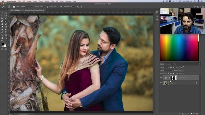Select the Healing Brush tool
Screen dimensions: 205x115
click(2, 21)
